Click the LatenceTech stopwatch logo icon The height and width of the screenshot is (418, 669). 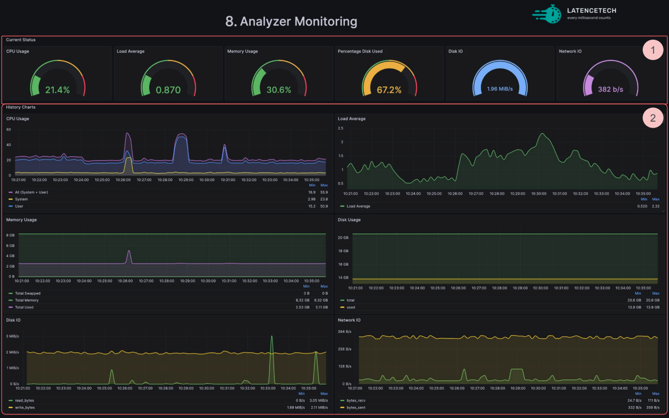pyautogui.click(x=547, y=14)
